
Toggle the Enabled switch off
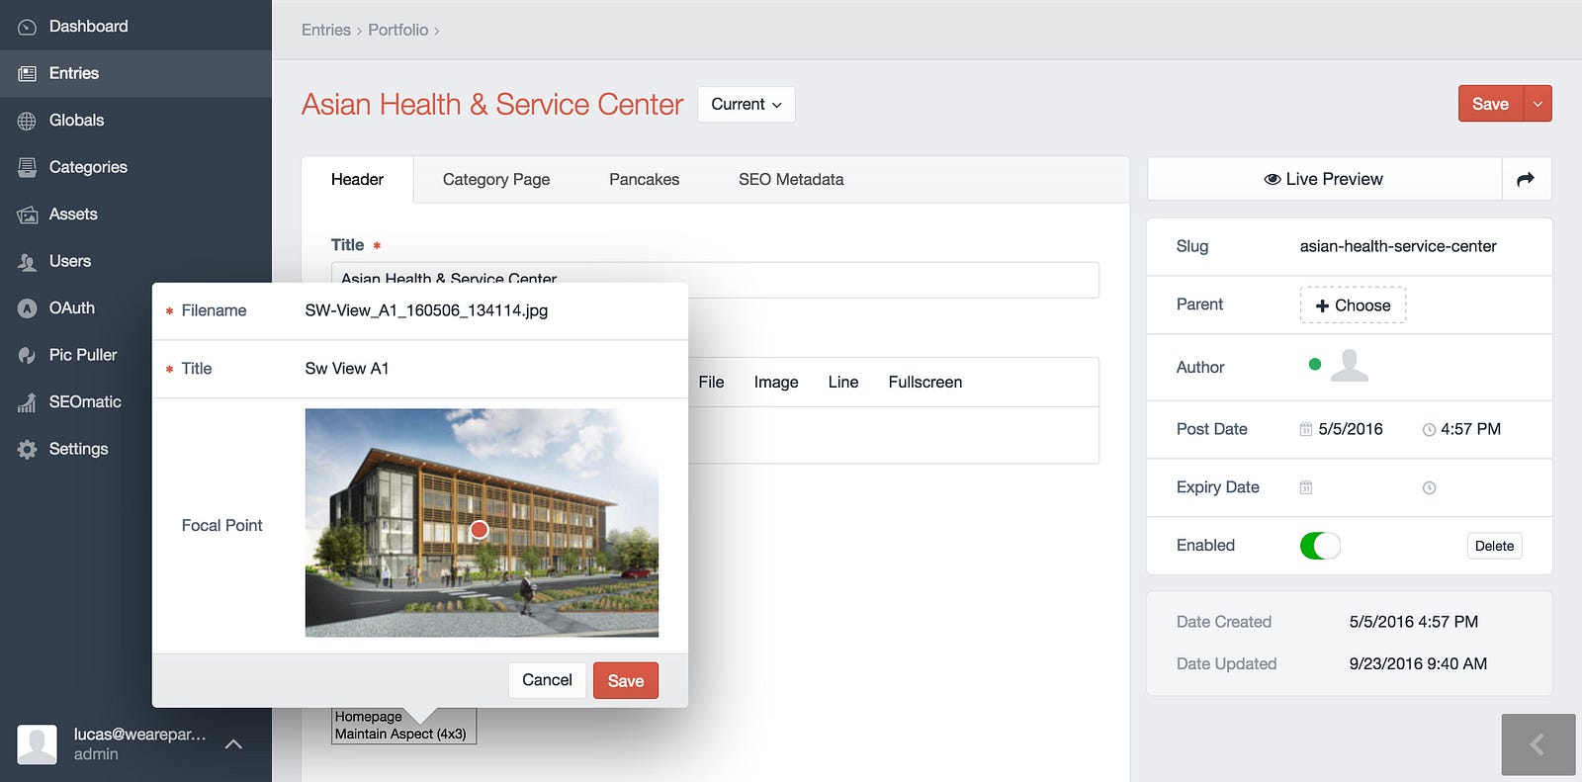pos(1320,546)
